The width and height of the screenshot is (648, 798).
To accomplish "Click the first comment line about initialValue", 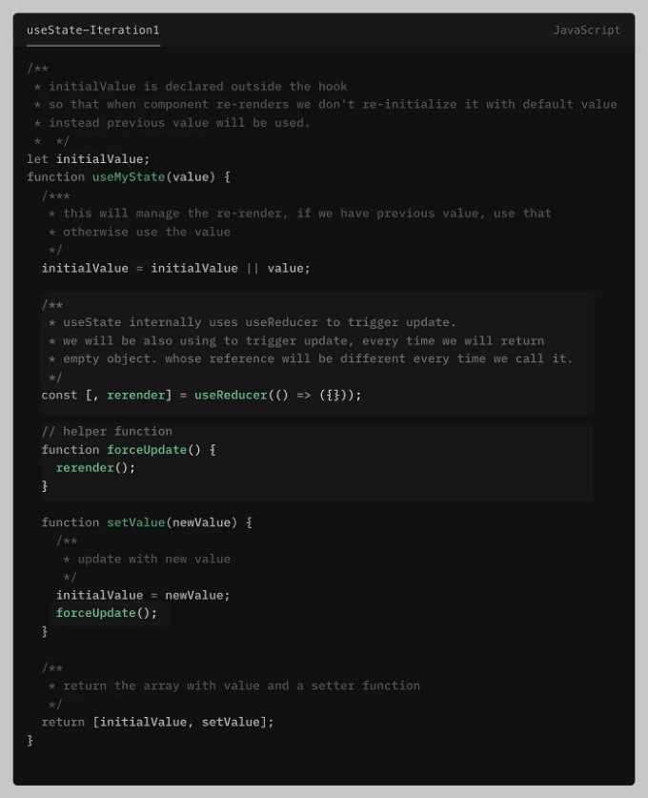I will [198, 87].
